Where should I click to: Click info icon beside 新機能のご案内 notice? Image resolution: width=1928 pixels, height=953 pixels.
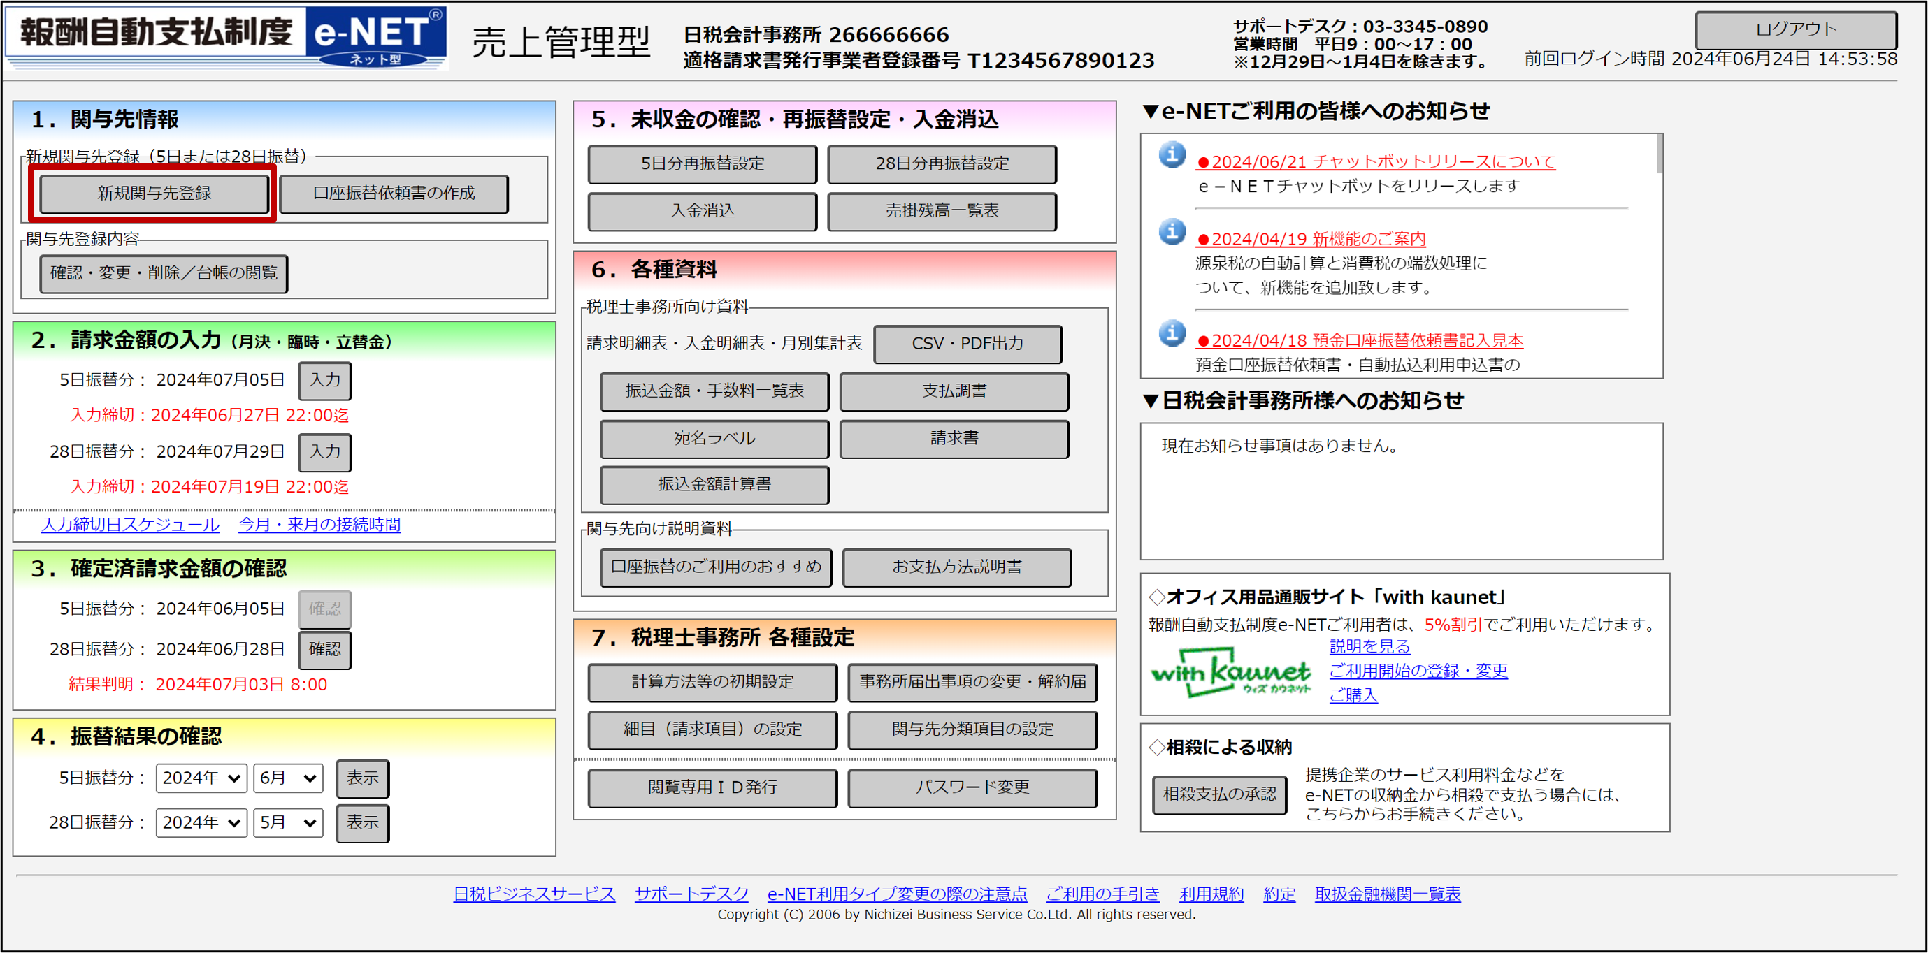1172,232
